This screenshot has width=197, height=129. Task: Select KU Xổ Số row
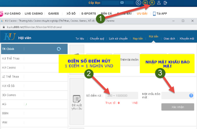(x=34, y=86)
